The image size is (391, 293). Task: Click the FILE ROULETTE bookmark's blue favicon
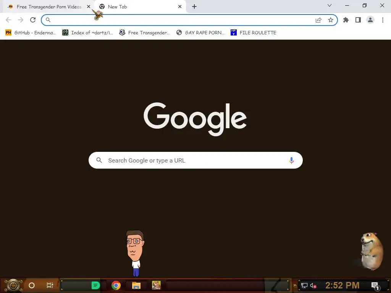(233, 33)
